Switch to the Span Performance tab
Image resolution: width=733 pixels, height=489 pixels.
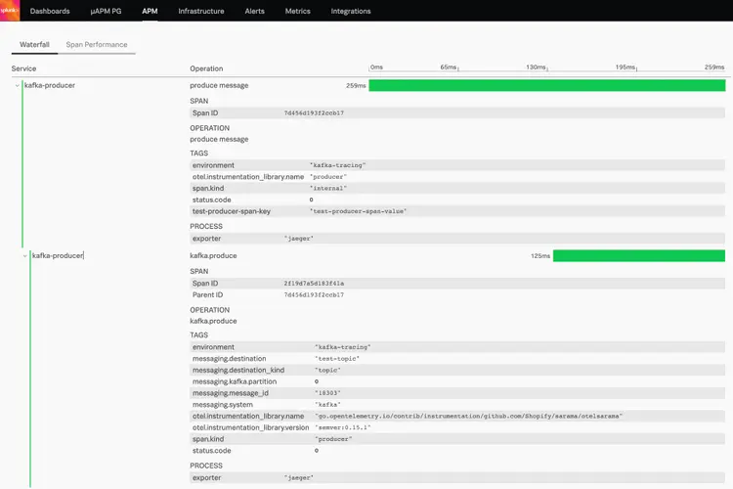point(96,44)
